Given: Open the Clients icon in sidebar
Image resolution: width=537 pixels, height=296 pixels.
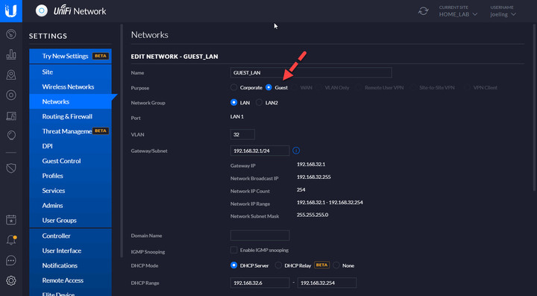Looking at the screenshot, I should tap(11, 116).
